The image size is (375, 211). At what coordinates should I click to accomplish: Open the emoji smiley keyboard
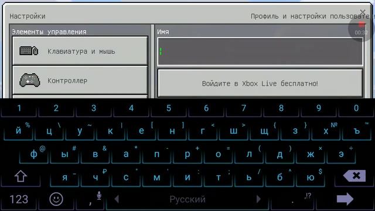pos(56,199)
